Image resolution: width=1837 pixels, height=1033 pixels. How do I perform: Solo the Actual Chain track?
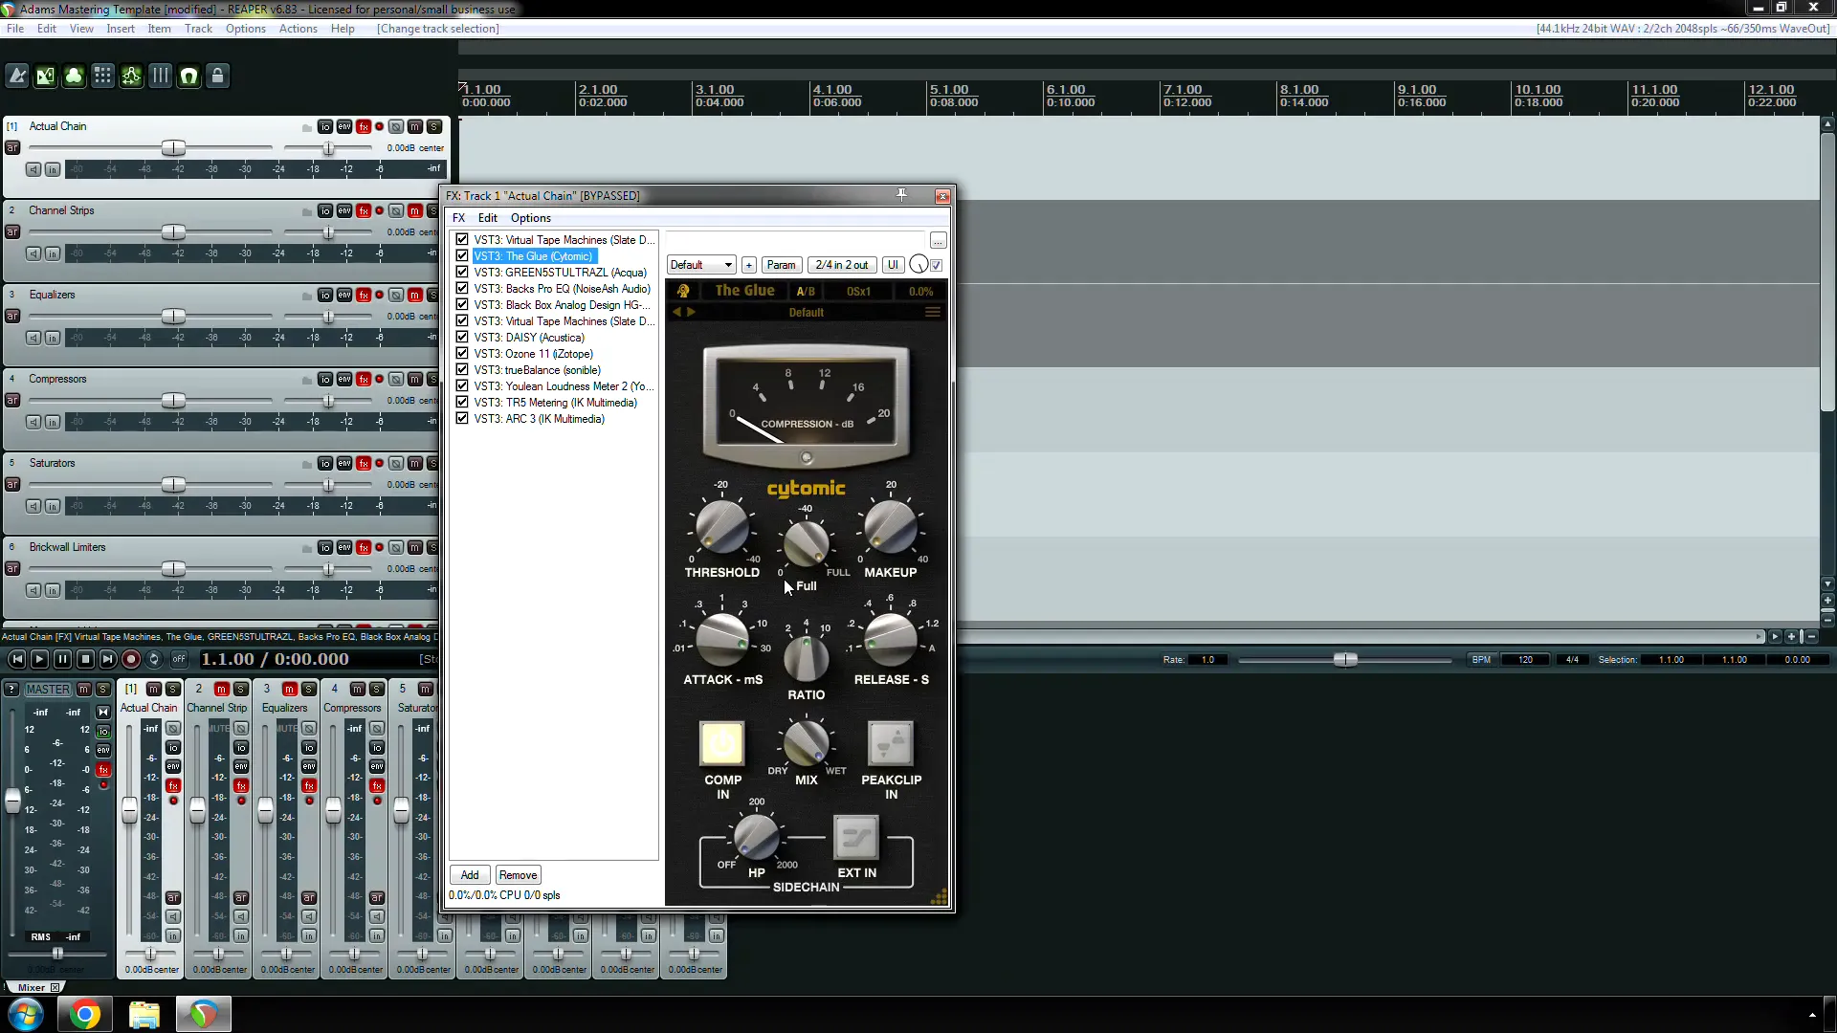[x=434, y=126]
